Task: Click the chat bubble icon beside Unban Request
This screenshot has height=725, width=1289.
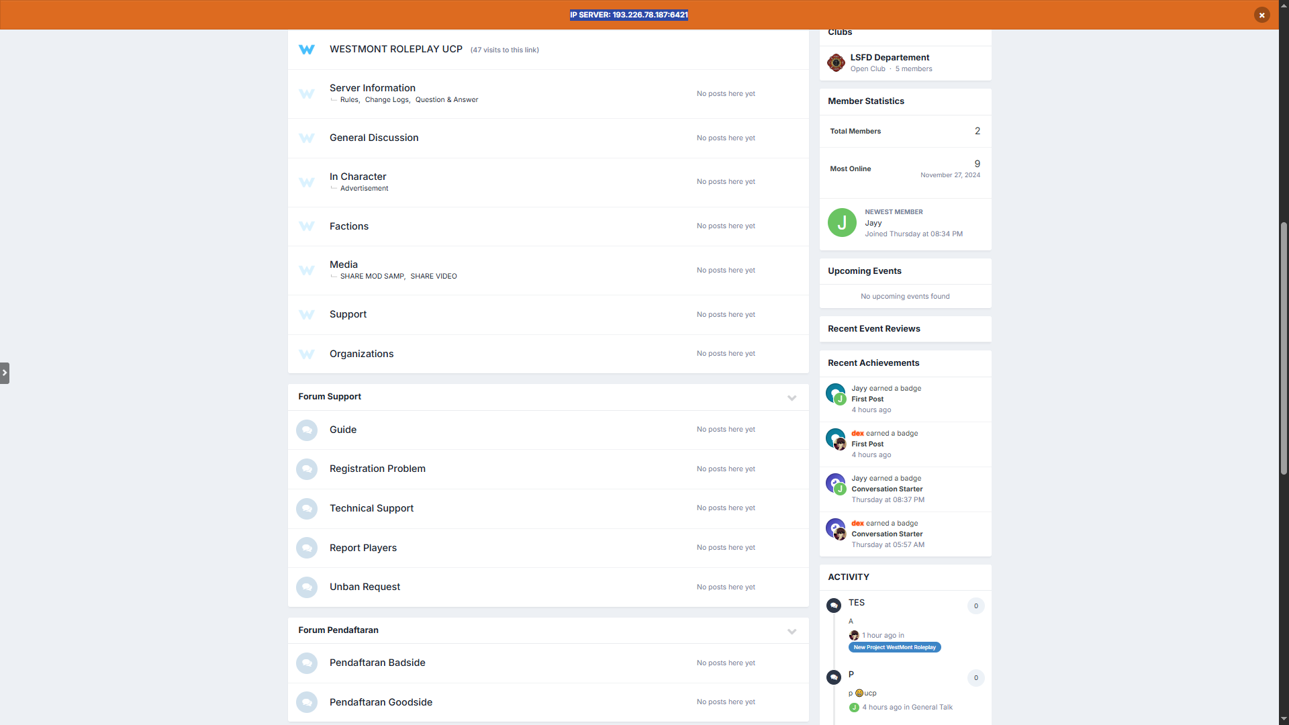Action: (307, 587)
